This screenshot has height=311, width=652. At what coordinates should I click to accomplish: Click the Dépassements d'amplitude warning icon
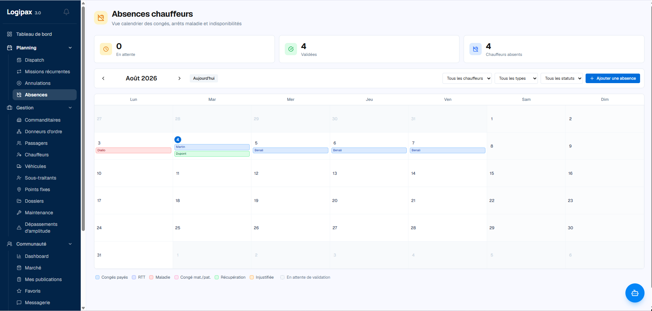[x=19, y=228]
